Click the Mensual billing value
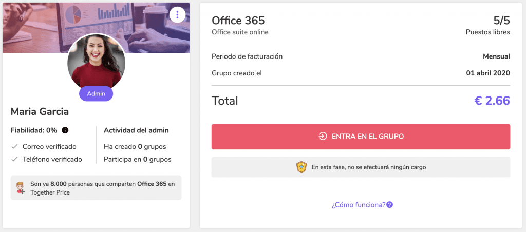The height and width of the screenshot is (232, 526). [x=497, y=56]
